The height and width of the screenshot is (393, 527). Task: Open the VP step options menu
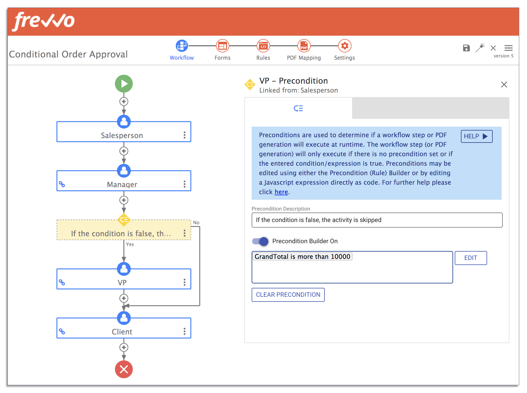[184, 282]
